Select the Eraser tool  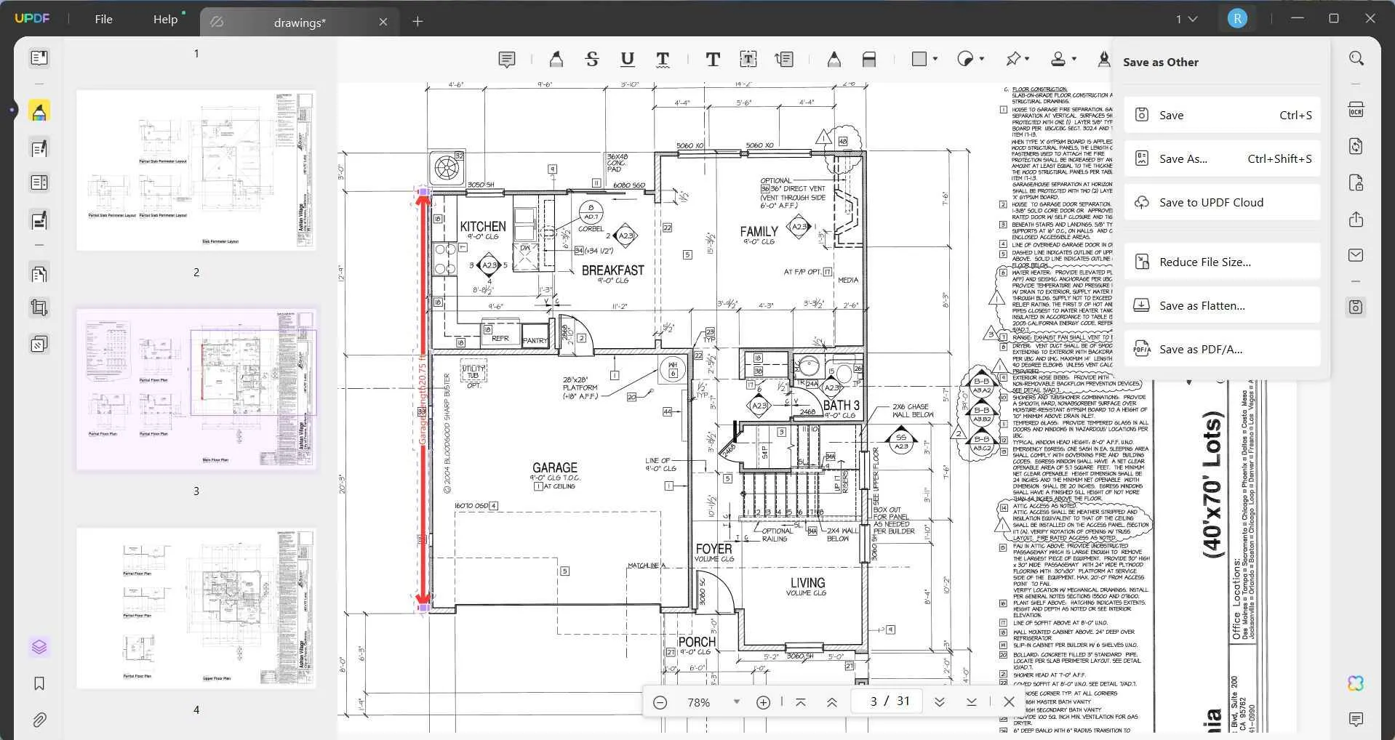[x=869, y=60]
